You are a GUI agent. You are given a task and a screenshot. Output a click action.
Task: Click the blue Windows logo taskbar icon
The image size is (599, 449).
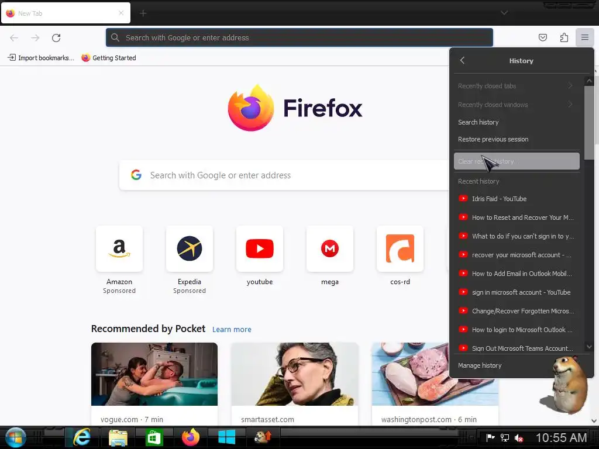click(226, 437)
